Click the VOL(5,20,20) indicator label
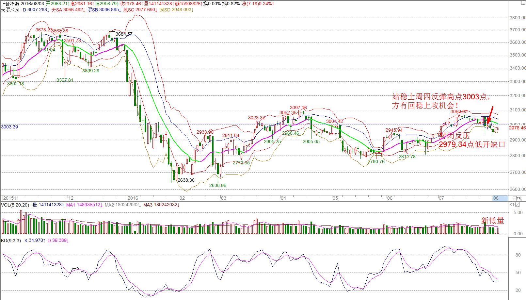The width and height of the screenshot is (526, 300). click(15, 205)
